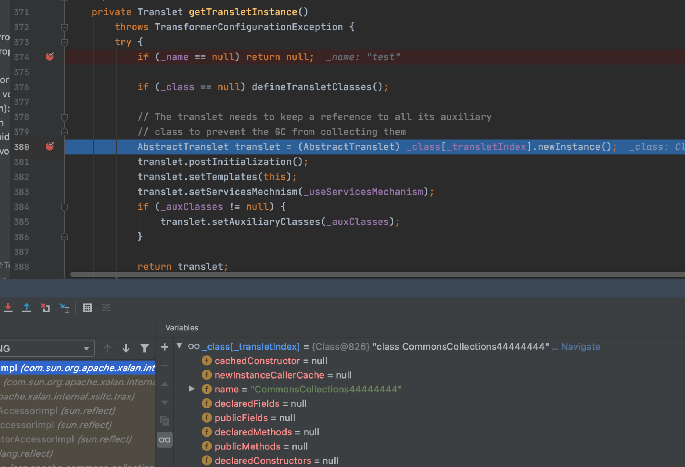Click the return translet statement
Image resolution: width=685 pixels, height=467 pixels.
[182, 267]
